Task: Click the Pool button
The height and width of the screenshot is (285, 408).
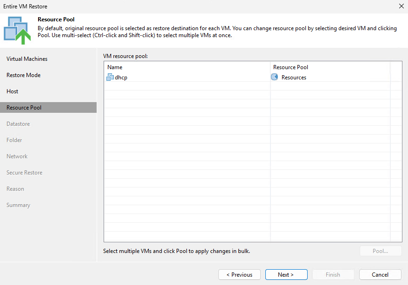Action: tap(381, 251)
